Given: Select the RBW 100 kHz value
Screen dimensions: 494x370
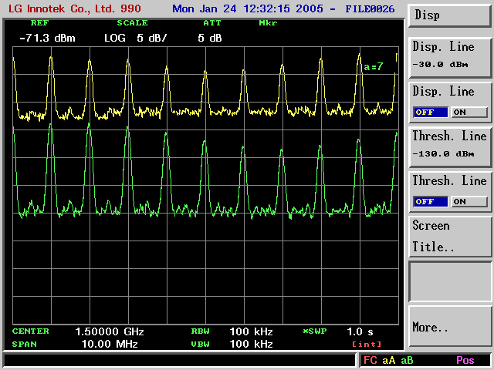Looking at the screenshot, I should [x=251, y=331].
